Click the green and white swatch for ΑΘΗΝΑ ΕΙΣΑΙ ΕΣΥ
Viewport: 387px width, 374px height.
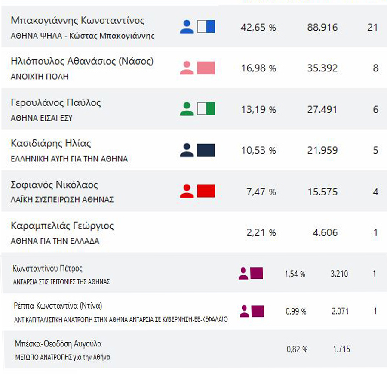(x=206, y=109)
